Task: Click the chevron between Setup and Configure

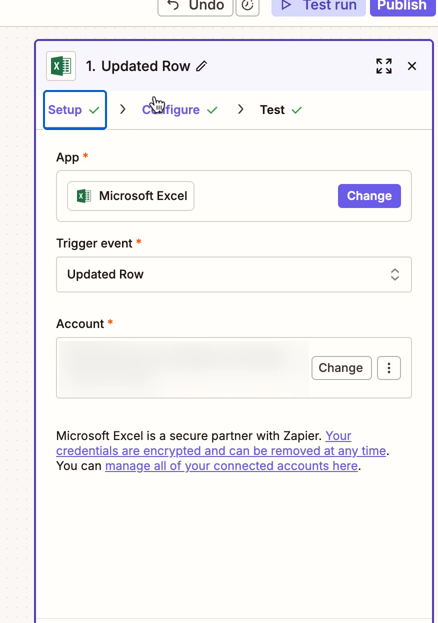Action: [123, 109]
